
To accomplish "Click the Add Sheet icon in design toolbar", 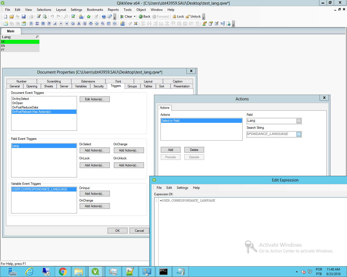I will pyautogui.click(x=5, y=24).
